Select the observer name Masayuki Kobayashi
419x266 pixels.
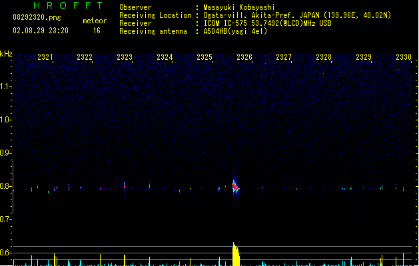[238, 7]
